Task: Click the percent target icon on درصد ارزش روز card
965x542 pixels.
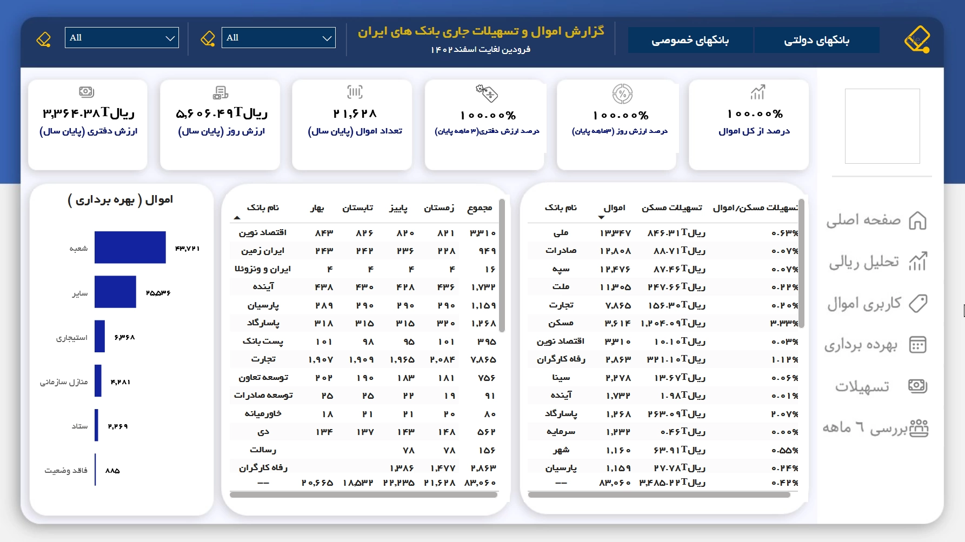Action: pyautogui.click(x=622, y=94)
